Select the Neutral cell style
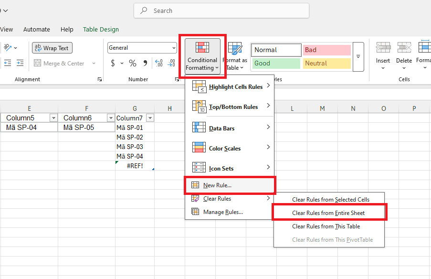Image resolution: width=431 pixels, height=279 pixels. point(327,63)
